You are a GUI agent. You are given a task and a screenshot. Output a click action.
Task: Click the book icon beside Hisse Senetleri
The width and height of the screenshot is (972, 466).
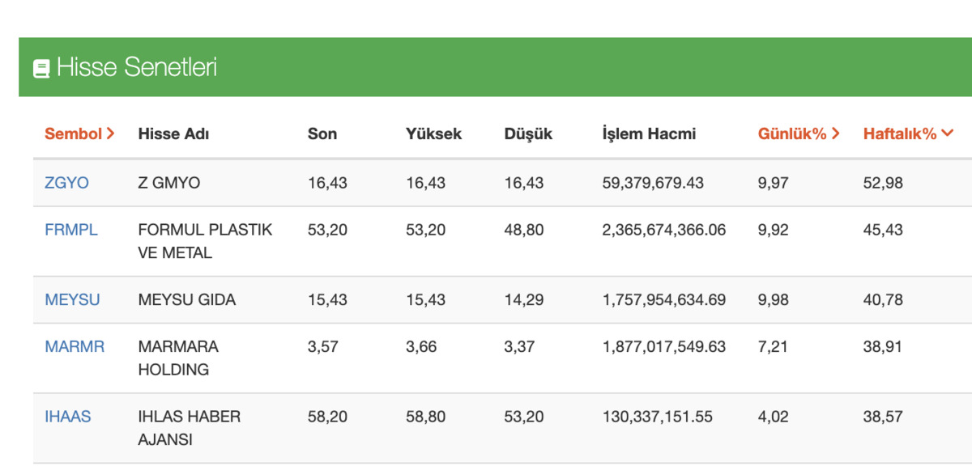41,68
